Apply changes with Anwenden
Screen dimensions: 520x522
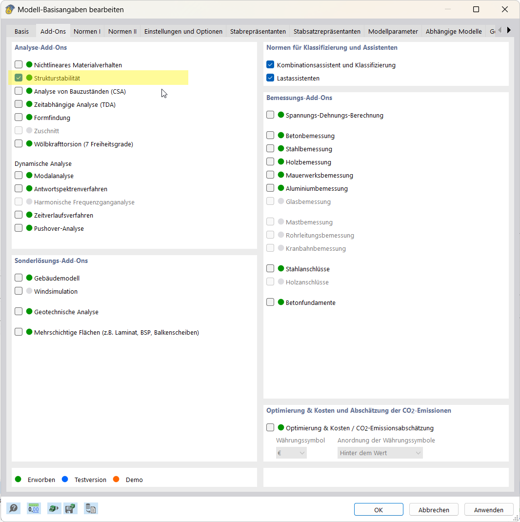(489, 509)
